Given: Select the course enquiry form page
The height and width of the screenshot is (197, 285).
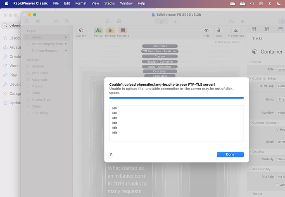Looking at the screenshot, I should [x=47, y=44].
